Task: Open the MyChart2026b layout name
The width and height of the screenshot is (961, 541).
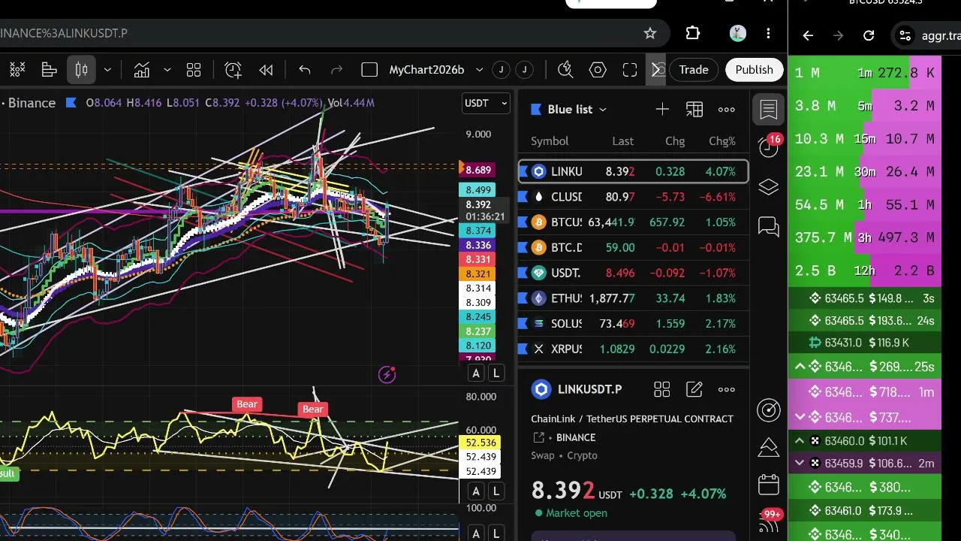Action: (426, 70)
